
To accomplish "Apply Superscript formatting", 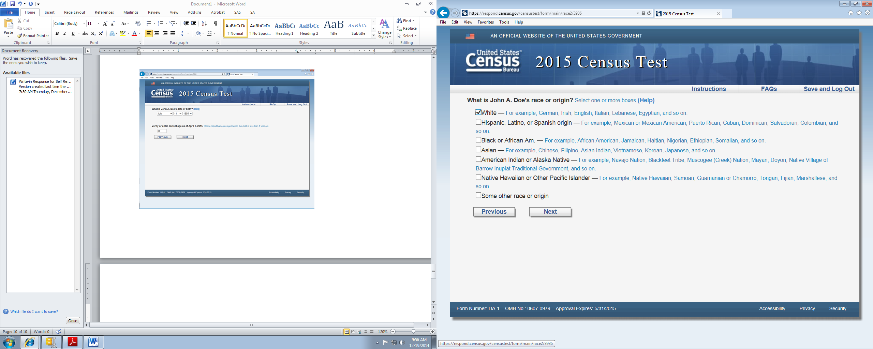I will 101,33.
